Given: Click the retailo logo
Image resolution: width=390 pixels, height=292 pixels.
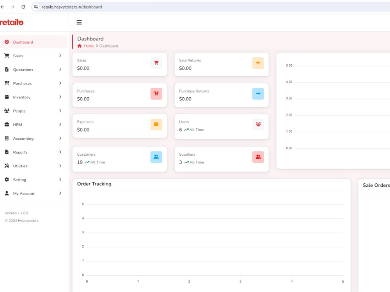Looking at the screenshot, I should (11, 22).
